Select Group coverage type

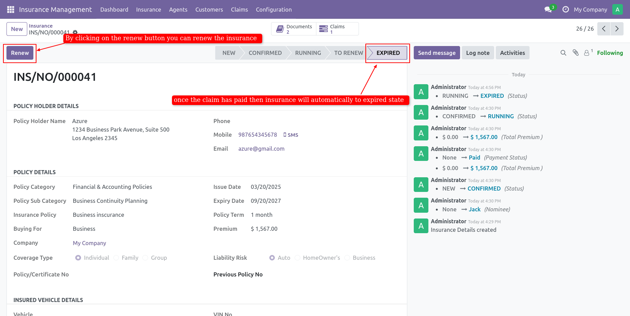coord(145,258)
